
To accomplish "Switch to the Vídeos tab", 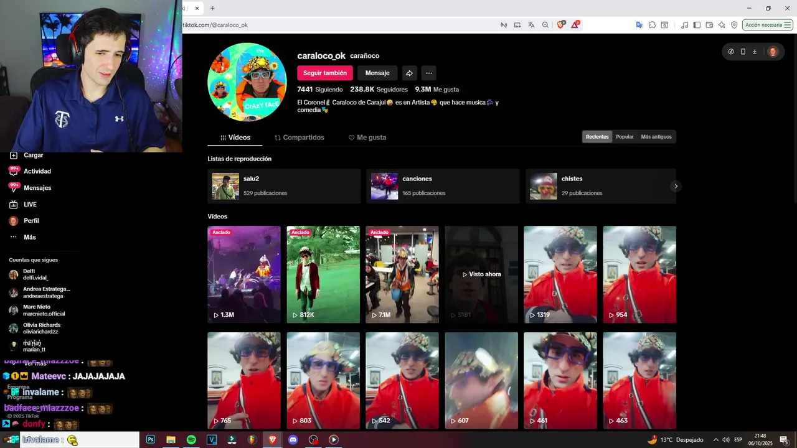I will coord(235,138).
